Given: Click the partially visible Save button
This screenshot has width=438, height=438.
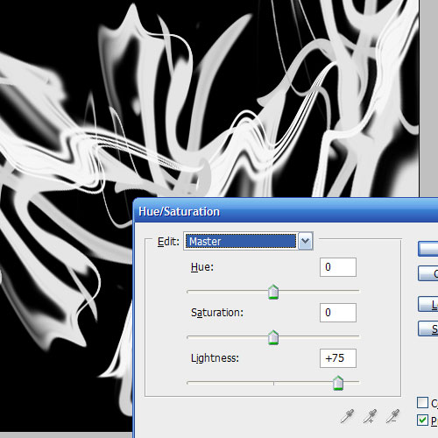Looking at the screenshot, I should click(428, 328).
